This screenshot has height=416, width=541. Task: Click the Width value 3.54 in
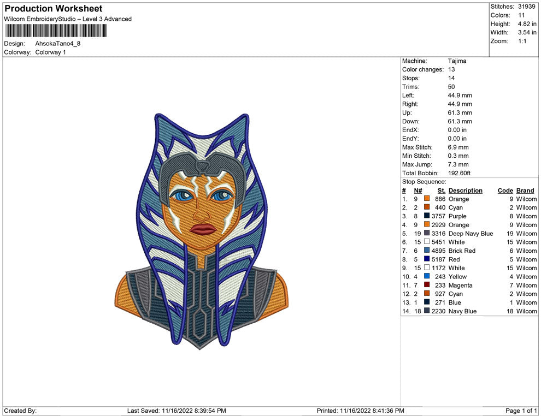527,32
